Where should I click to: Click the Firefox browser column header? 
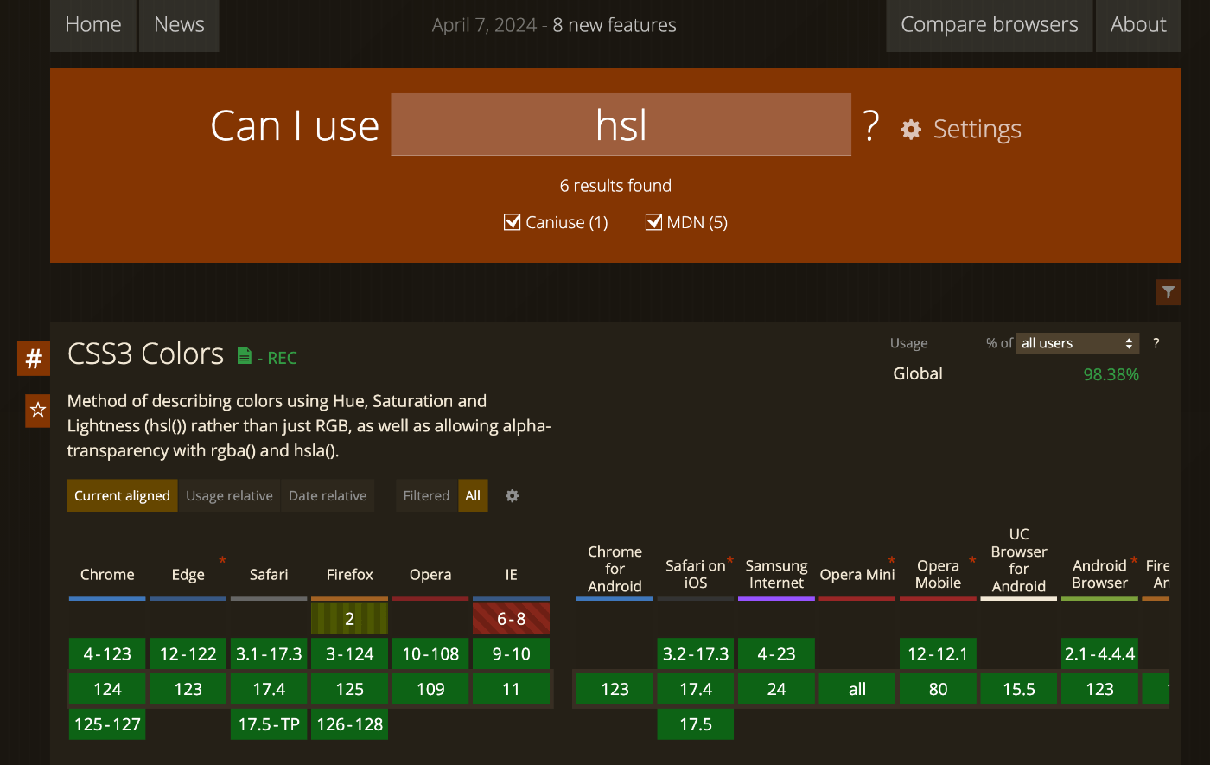(x=350, y=575)
